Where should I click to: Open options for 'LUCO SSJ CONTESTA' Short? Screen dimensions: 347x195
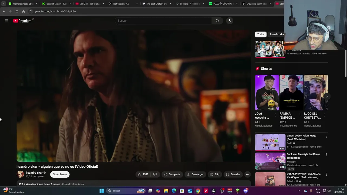324,115
